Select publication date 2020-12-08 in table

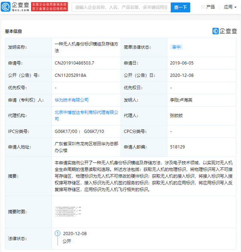click(x=182, y=75)
